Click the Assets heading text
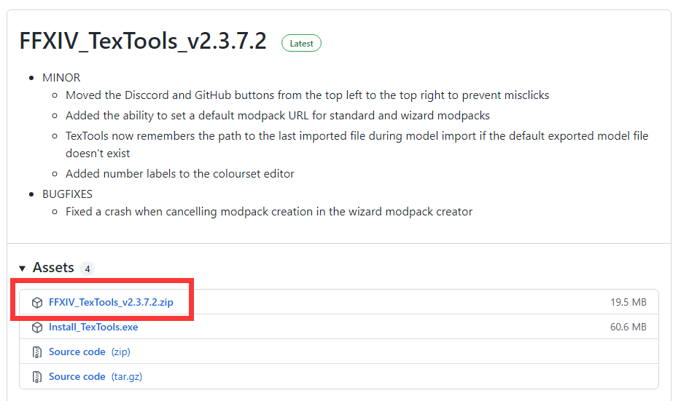673x401 pixels. 53,268
